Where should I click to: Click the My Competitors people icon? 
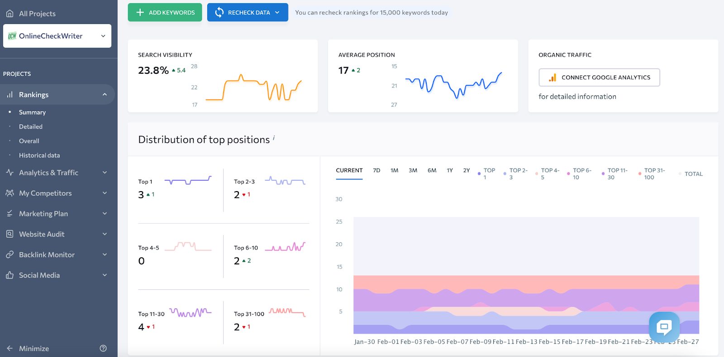tap(10, 193)
